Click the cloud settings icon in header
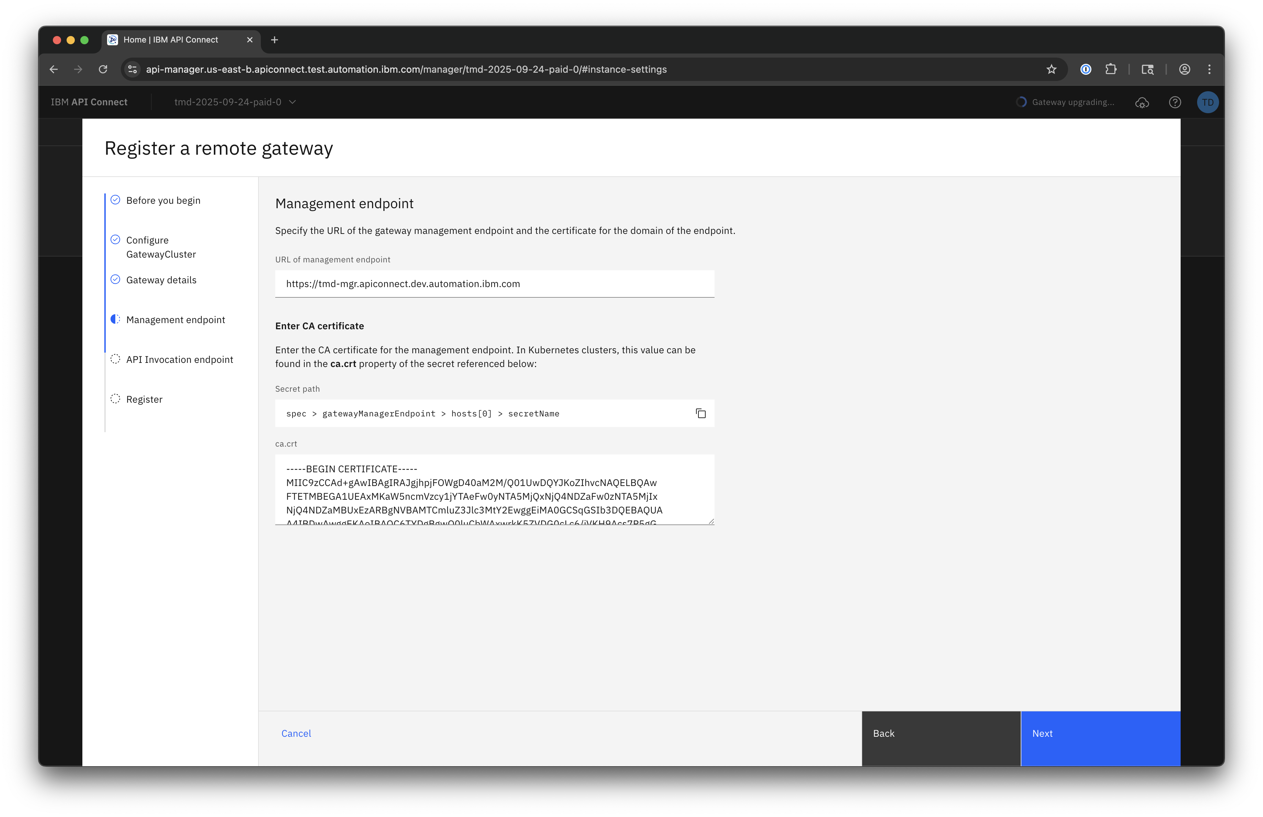 (x=1142, y=102)
